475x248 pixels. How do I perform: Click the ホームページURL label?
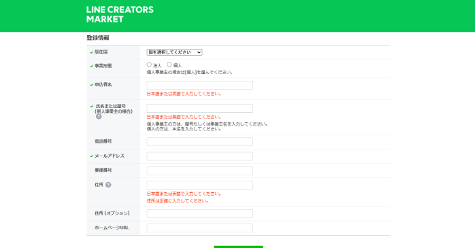pyautogui.click(x=112, y=228)
